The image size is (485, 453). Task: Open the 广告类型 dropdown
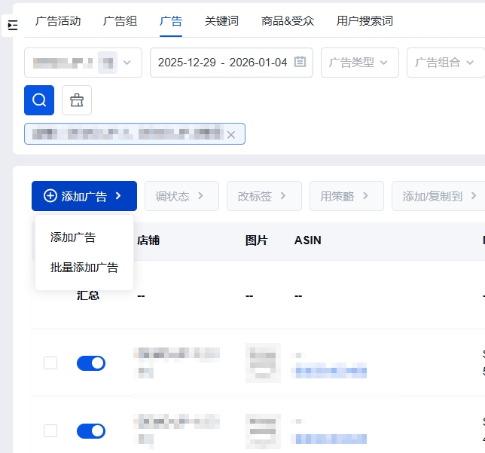pyautogui.click(x=359, y=63)
